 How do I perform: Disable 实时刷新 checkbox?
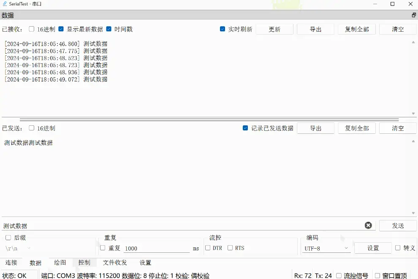(x=223, y=29)
